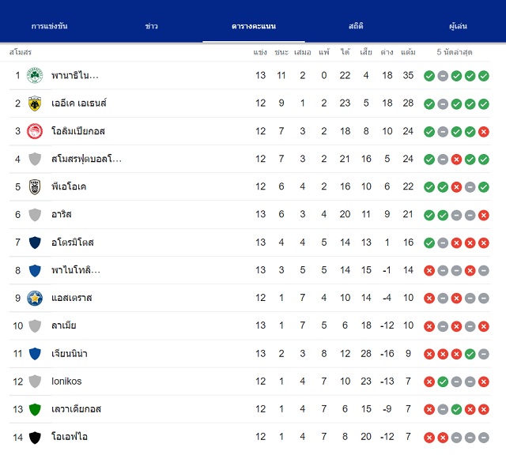This screenshot has height=455, width=506.
Task: Click the green shield beside เลวาเดียกอส
Action: [35, 409]
